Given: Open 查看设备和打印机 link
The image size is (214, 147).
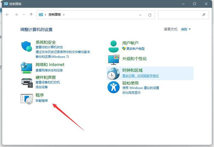Looking at the screenshot, I should [x=48, y=82].
